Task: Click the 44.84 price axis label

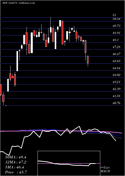Action: point(116,68)
